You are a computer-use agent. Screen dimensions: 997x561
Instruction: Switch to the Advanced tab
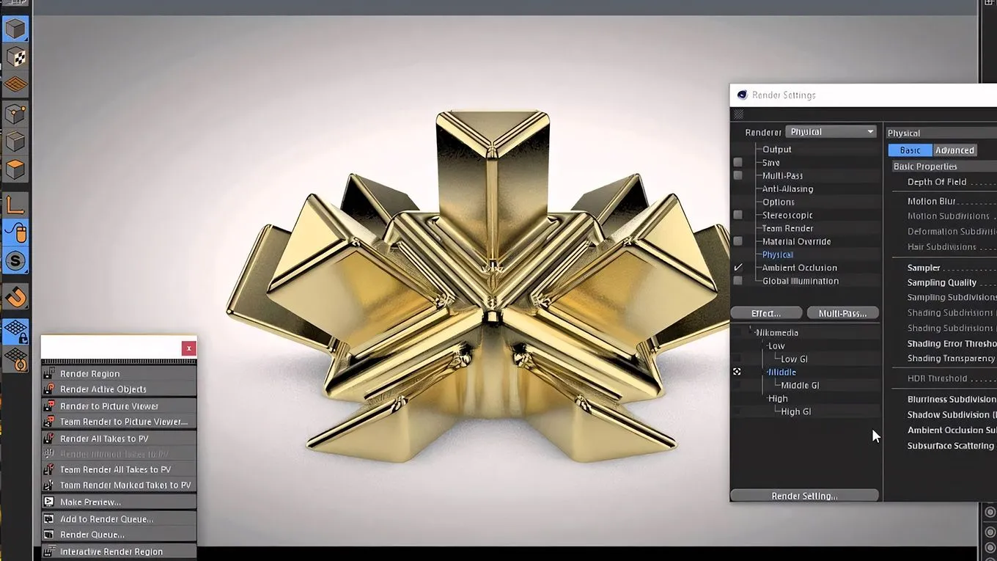954,150
